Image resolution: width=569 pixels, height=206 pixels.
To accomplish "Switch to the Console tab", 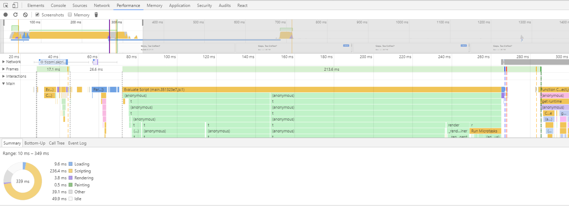I will coord(58,5).
